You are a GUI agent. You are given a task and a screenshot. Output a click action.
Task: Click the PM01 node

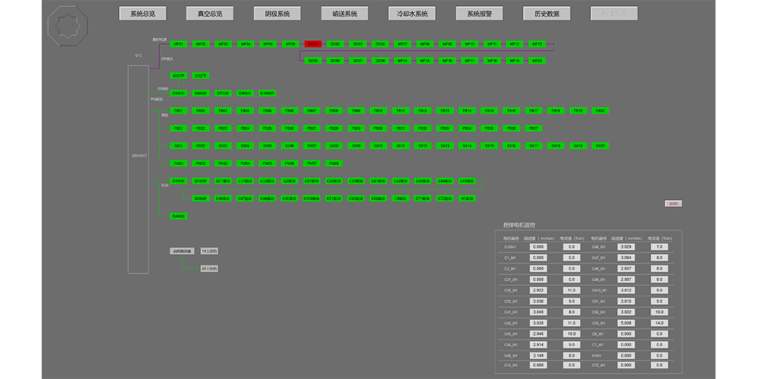(178, 164)
